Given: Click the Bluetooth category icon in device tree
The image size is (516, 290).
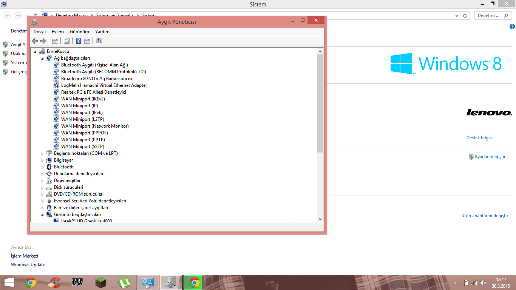Looking at the screenshot, I should pos(49,167).
